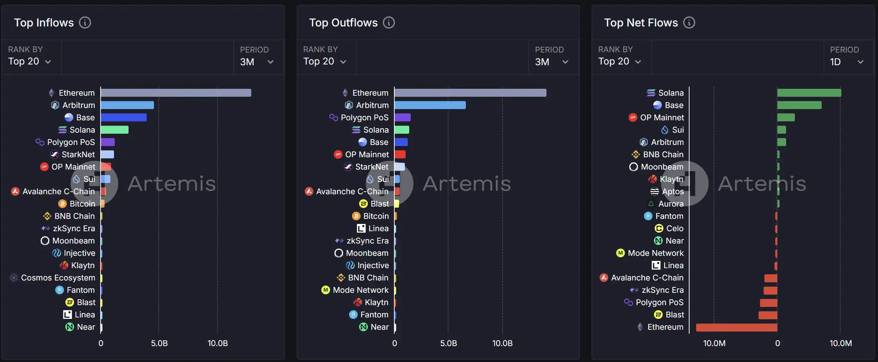Expand Rank By selector in Top Outflows
The image size is (878, 362).
click(325, 62)
